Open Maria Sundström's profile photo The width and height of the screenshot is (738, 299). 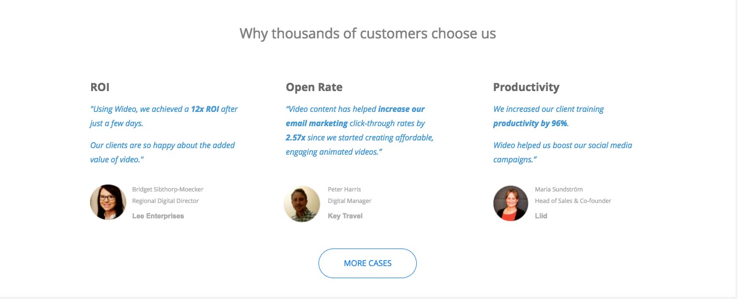[511, 204]
